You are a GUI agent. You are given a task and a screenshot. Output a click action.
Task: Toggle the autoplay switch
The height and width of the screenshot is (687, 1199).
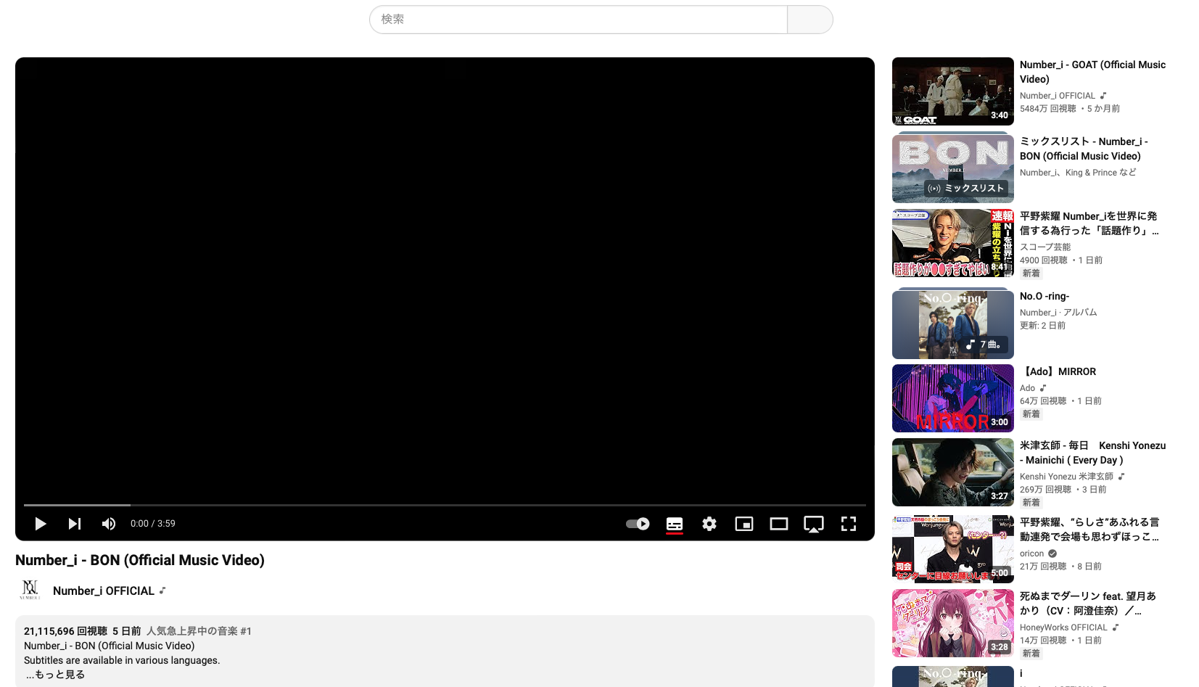pos(638,524)
